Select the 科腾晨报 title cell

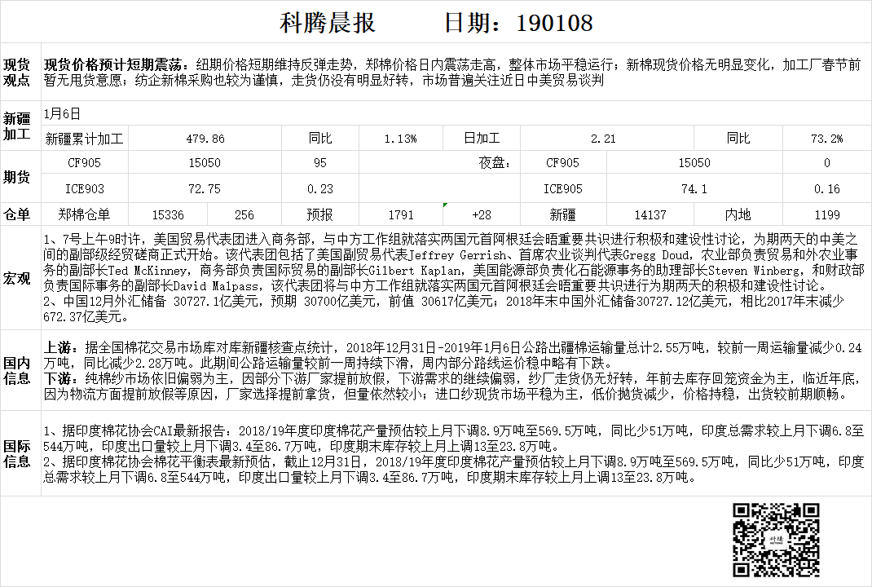pos(328,22)
